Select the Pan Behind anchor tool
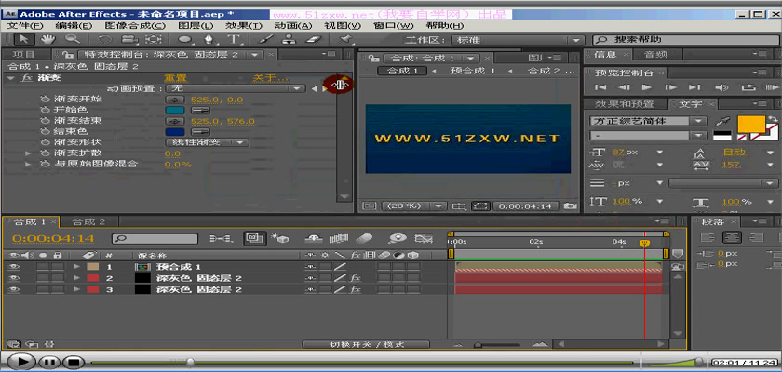Image resolution: width=782 pixels, height=372 pixels. tap(154, 39)
